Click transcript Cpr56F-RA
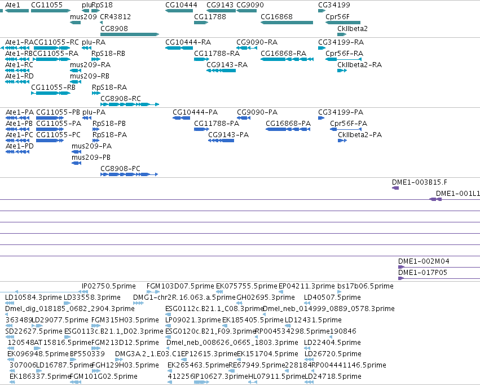480x385 pixels. 344,59
